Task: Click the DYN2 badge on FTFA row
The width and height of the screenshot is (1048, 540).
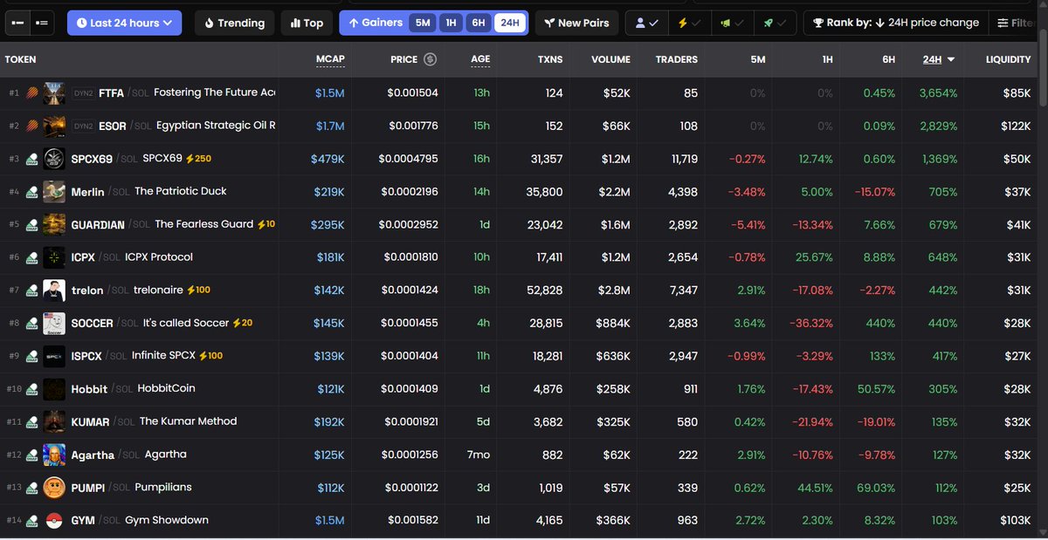Action: tap(83, 93)
